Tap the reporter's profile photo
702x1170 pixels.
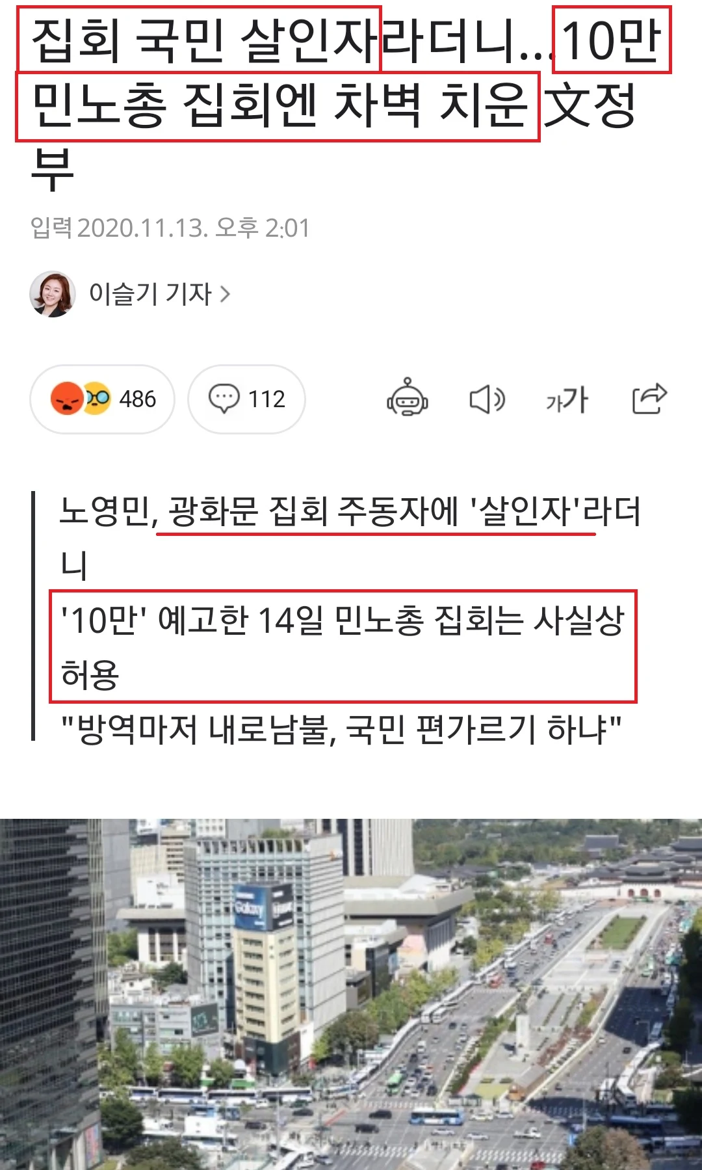pyautogui.click(x=52, y=294)
